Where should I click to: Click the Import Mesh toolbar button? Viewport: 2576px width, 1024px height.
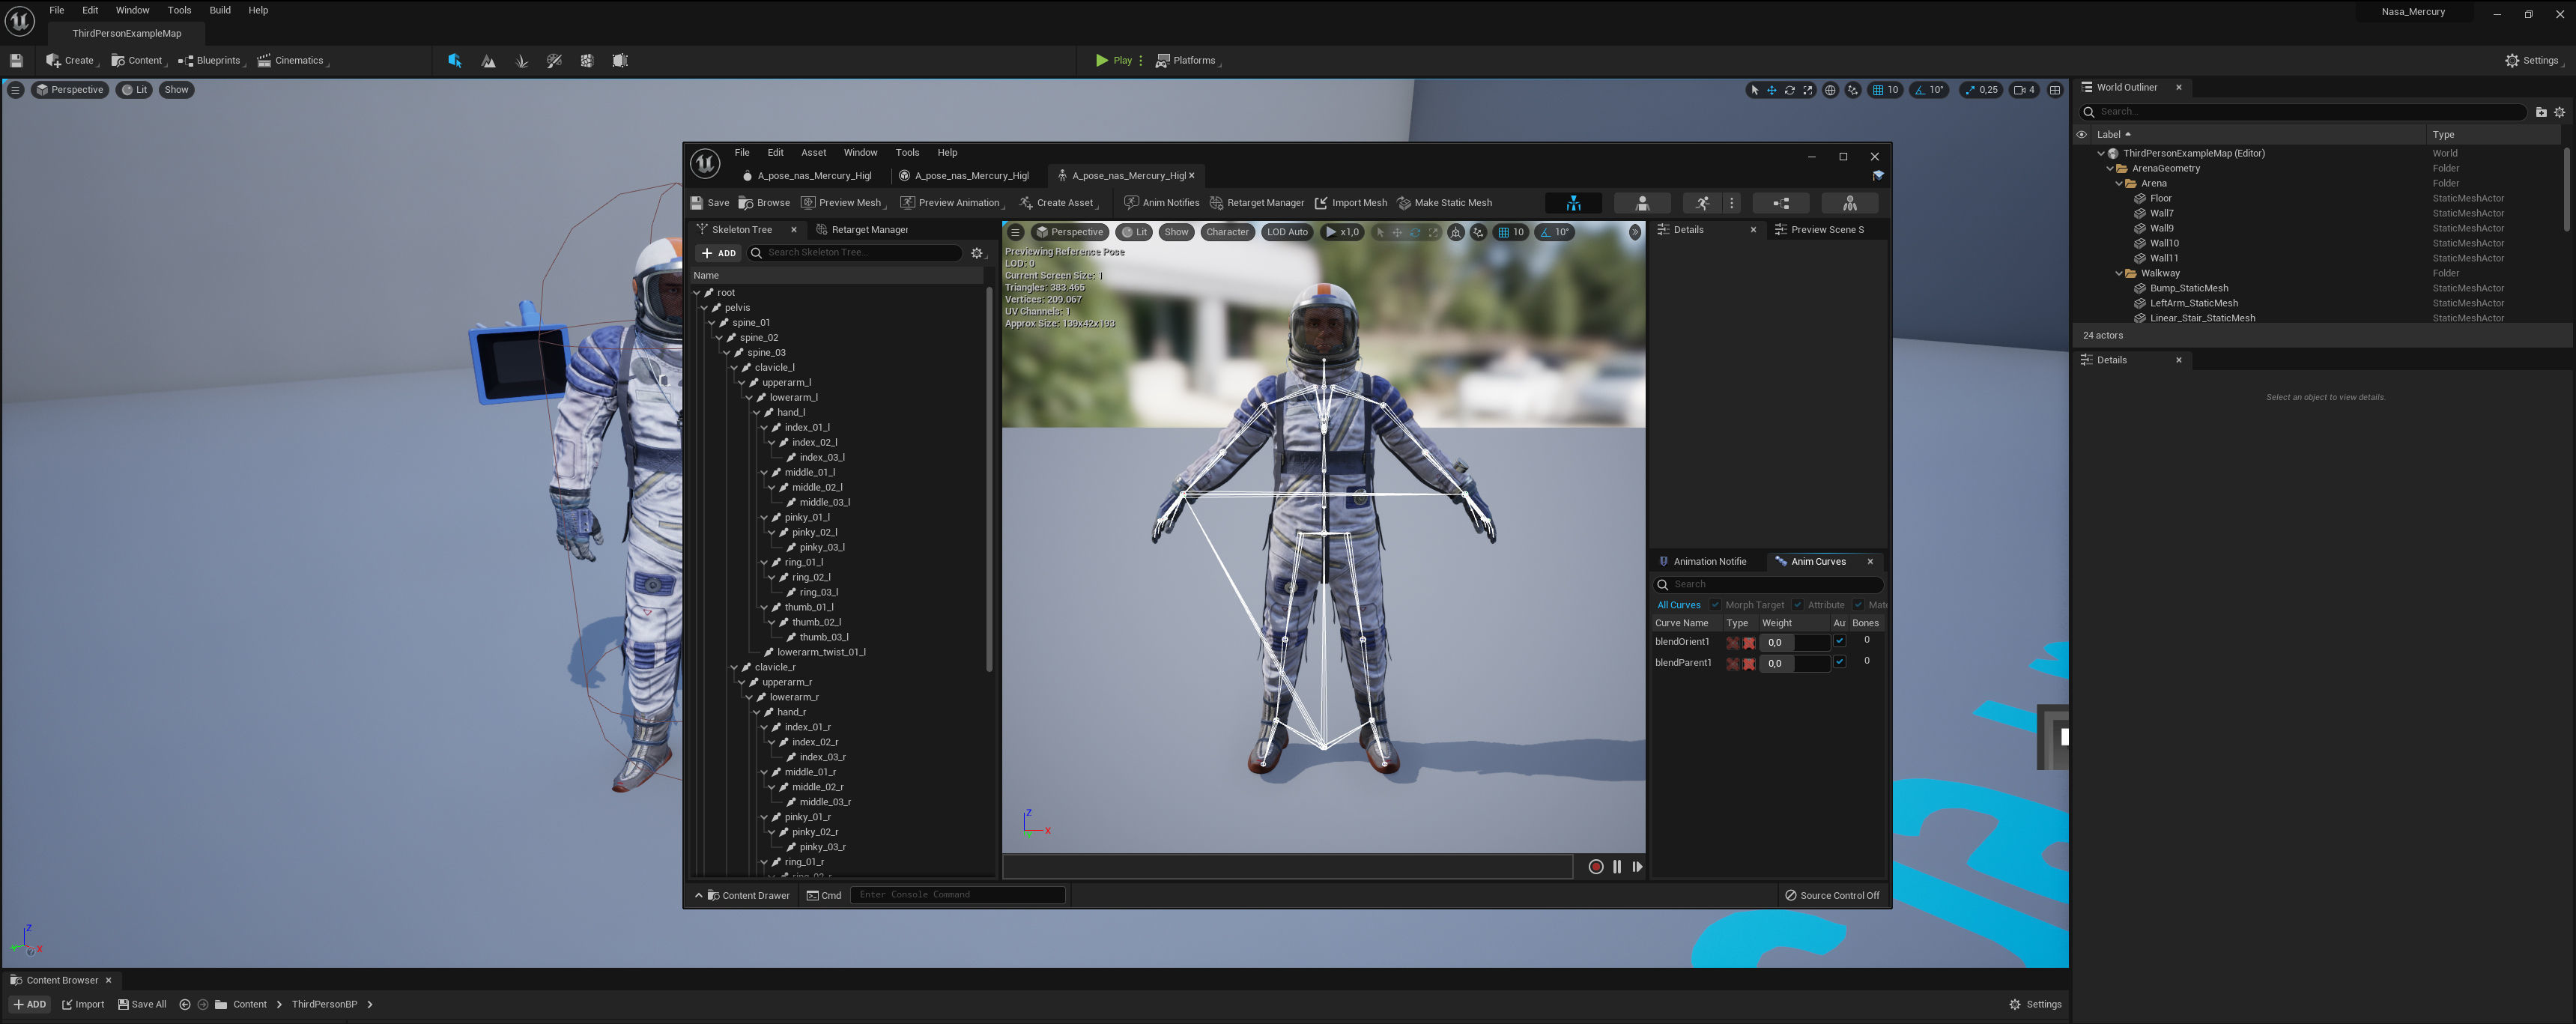click(1350, 203)
